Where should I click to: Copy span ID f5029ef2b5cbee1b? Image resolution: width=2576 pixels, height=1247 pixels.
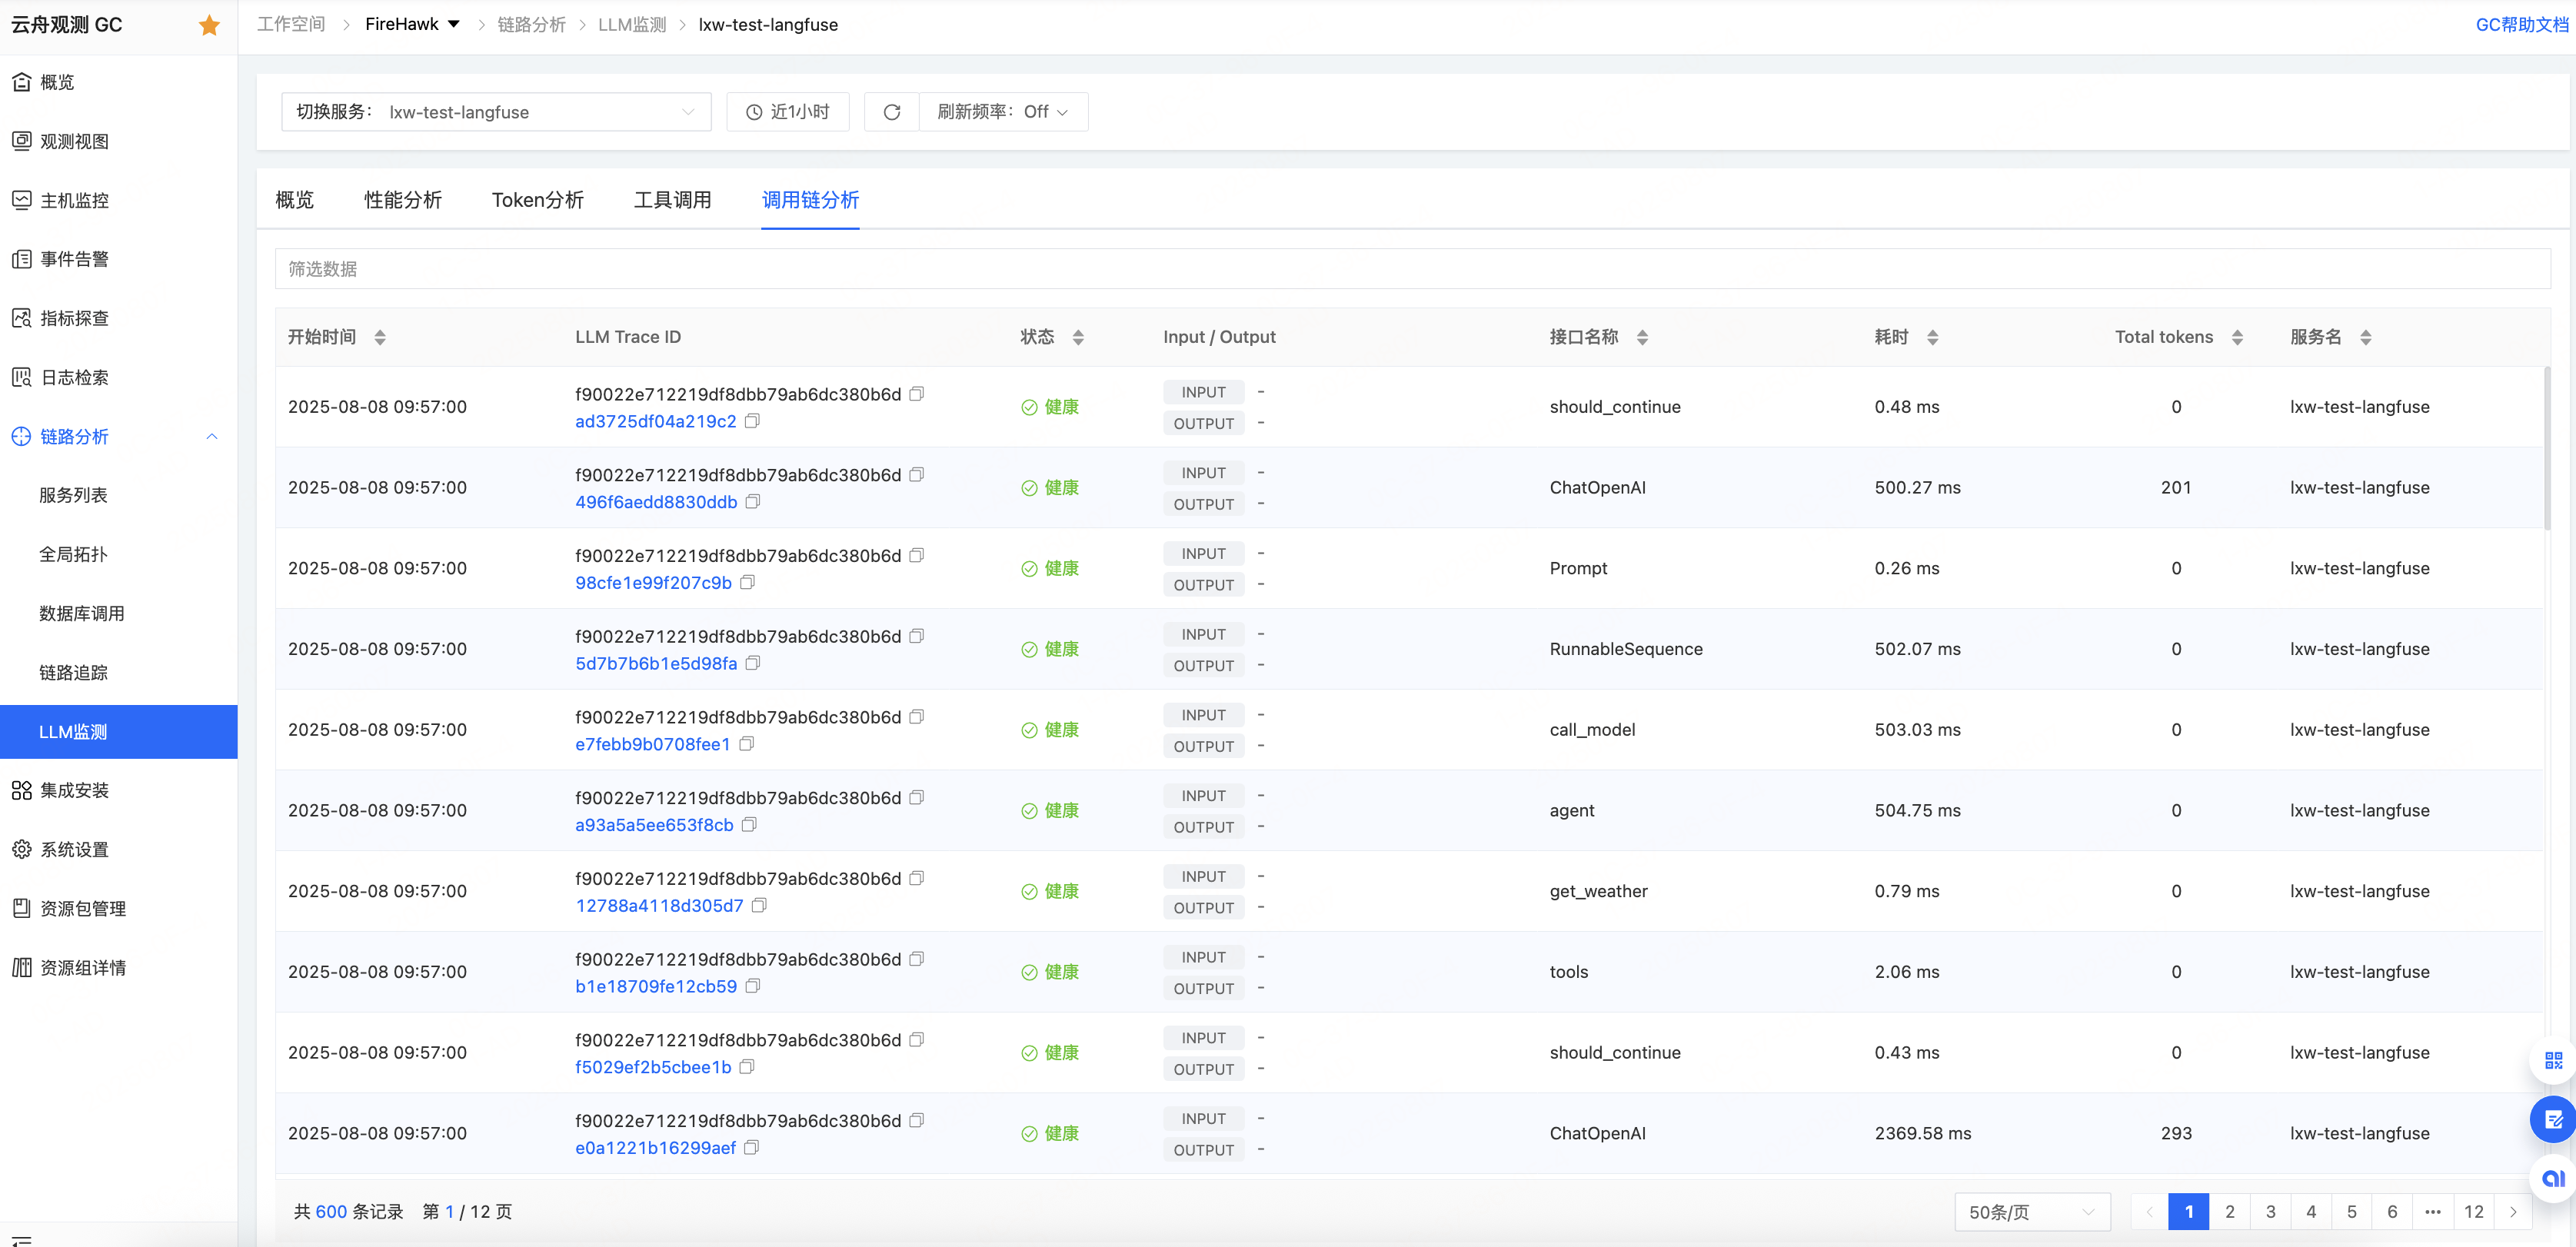pyautogui.click(x=747, y=1067)
